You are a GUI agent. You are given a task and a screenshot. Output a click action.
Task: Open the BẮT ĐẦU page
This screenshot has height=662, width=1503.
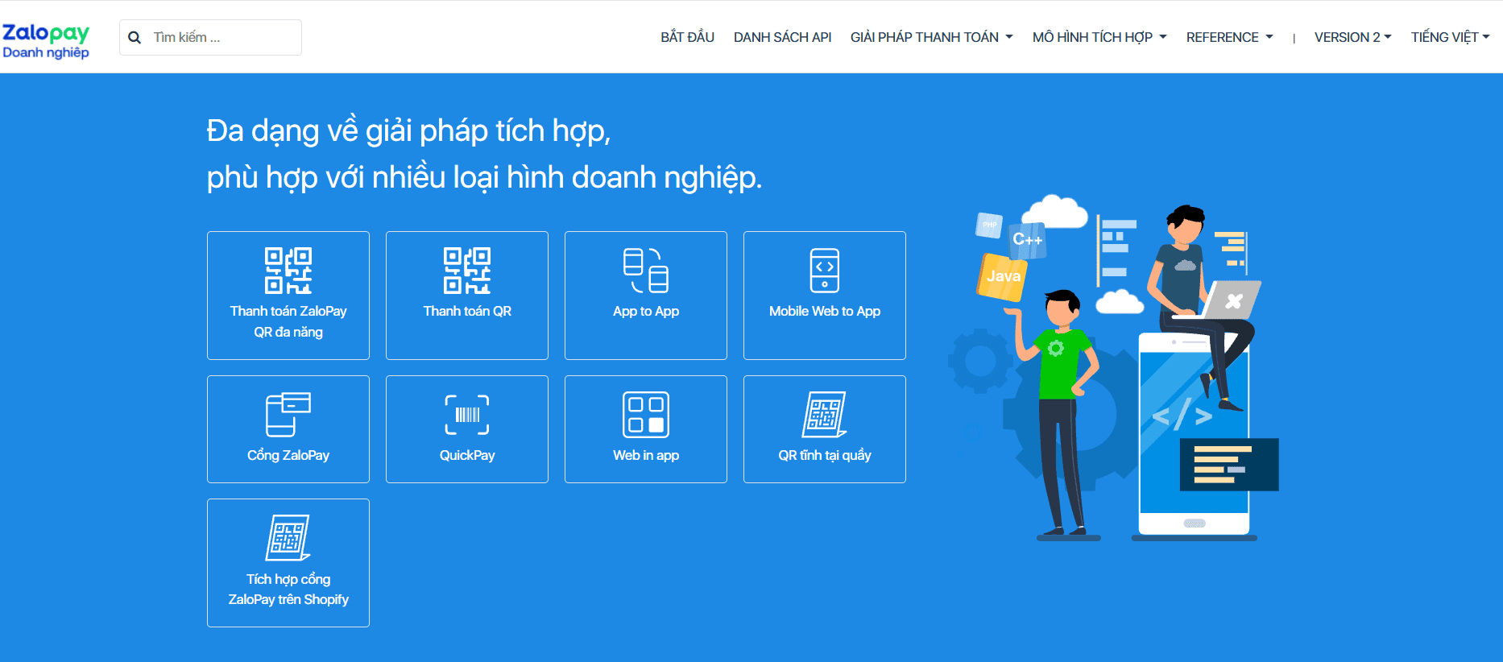click(x=687, y=37)
